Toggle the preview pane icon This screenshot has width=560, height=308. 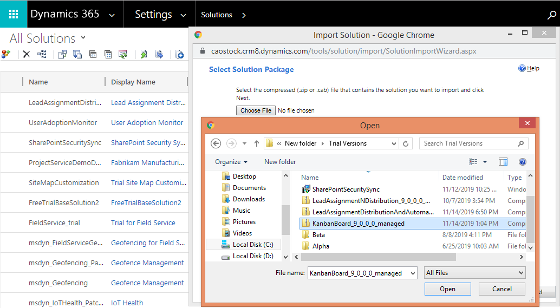pos(503,162)
